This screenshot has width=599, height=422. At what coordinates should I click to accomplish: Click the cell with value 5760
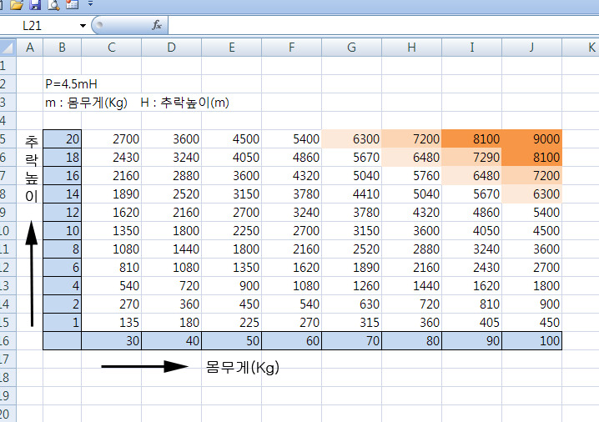[411, 176]
